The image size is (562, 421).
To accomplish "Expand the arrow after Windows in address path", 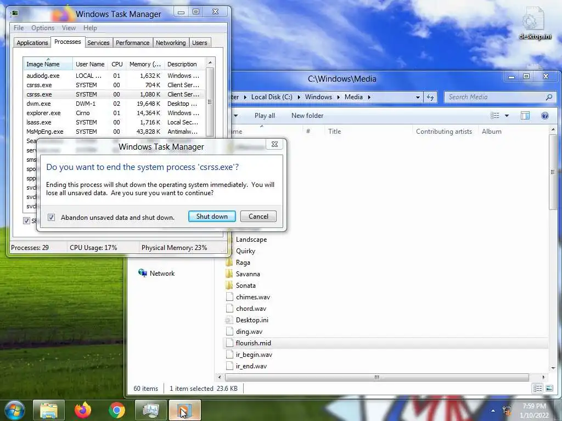I will tap(338, 97).
